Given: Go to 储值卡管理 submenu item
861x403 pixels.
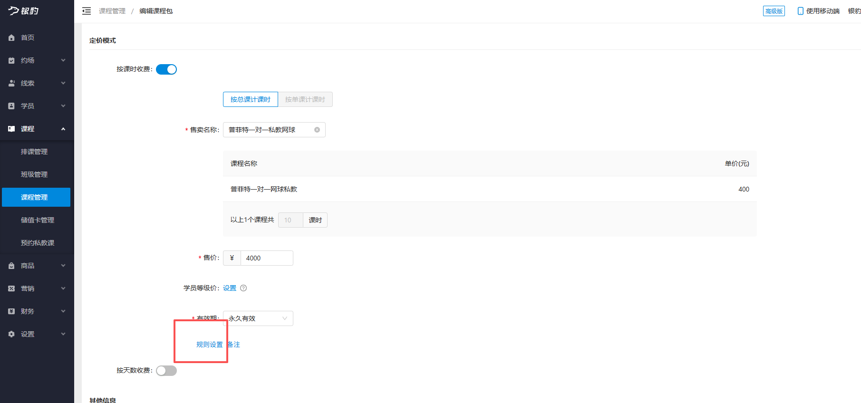Looking at the screenshot, I should (38, 220).
